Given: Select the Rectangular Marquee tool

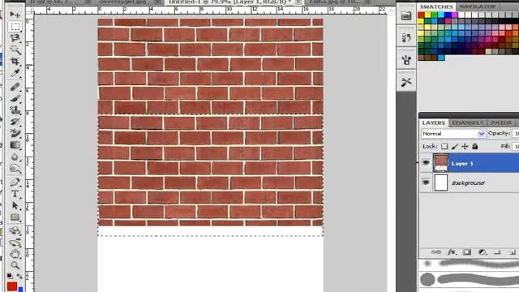Looking at the screenshot, I should tap(15, 26).
